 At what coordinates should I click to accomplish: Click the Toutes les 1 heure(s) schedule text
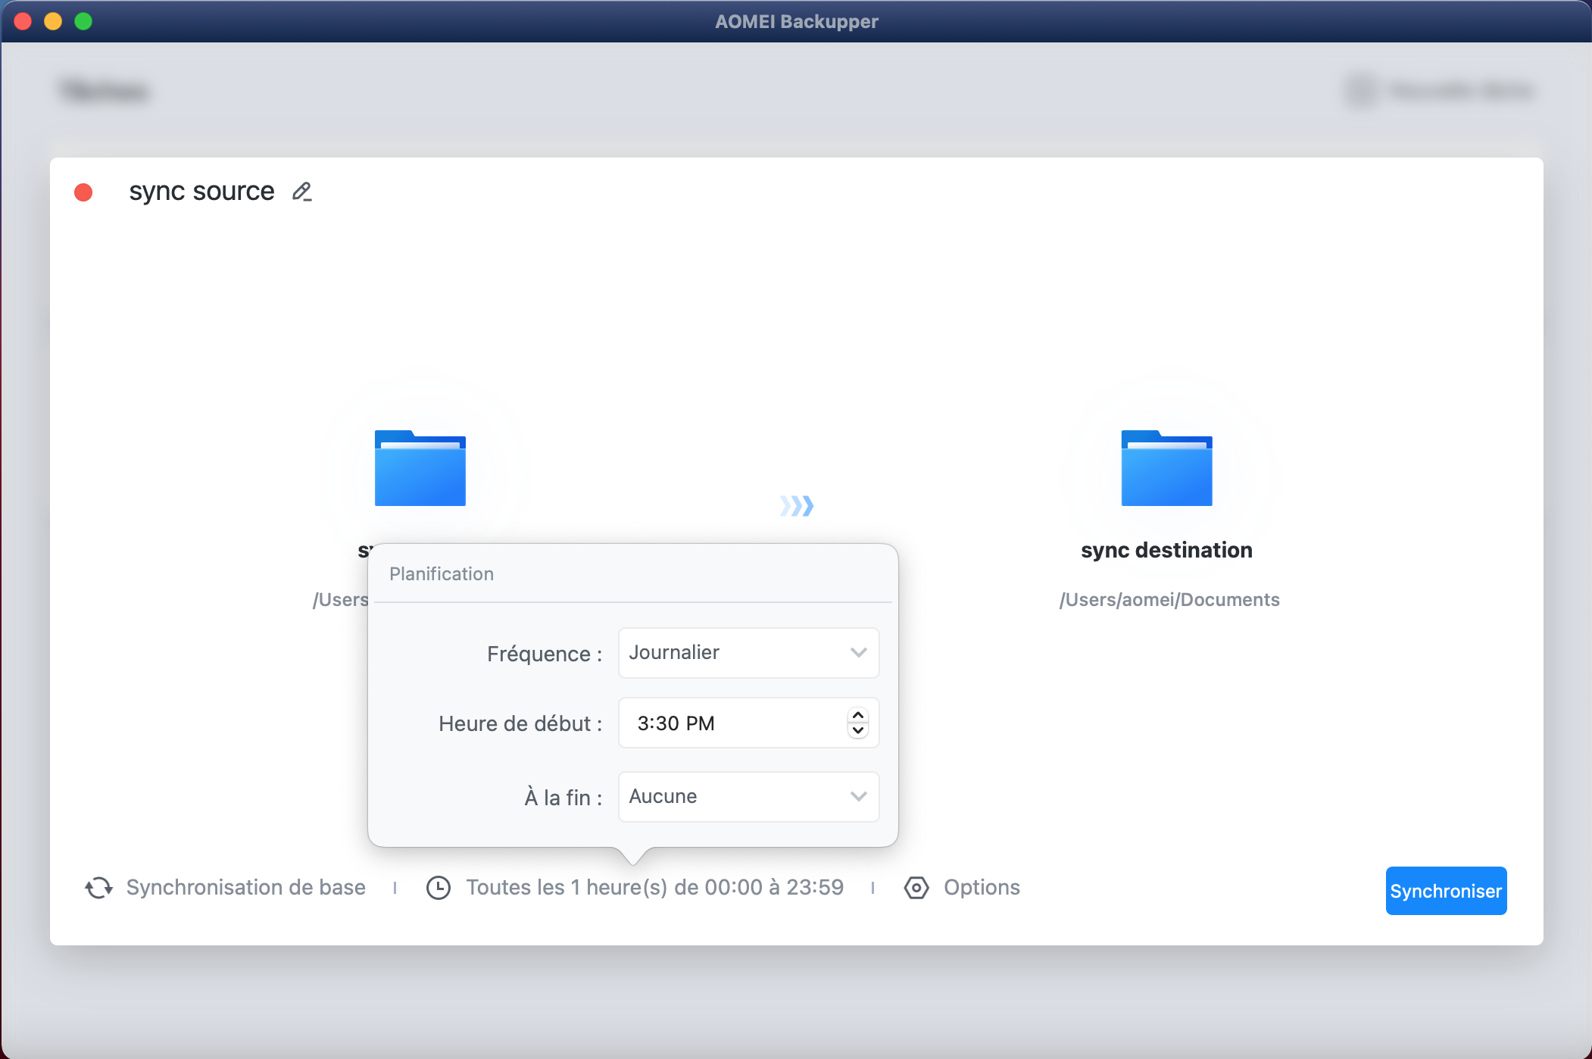pyautogui.click(x=654, y=888)
